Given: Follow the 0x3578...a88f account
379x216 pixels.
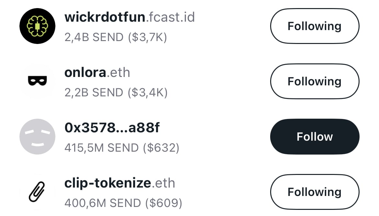Looking at the screenshot, I should [315, 136].
